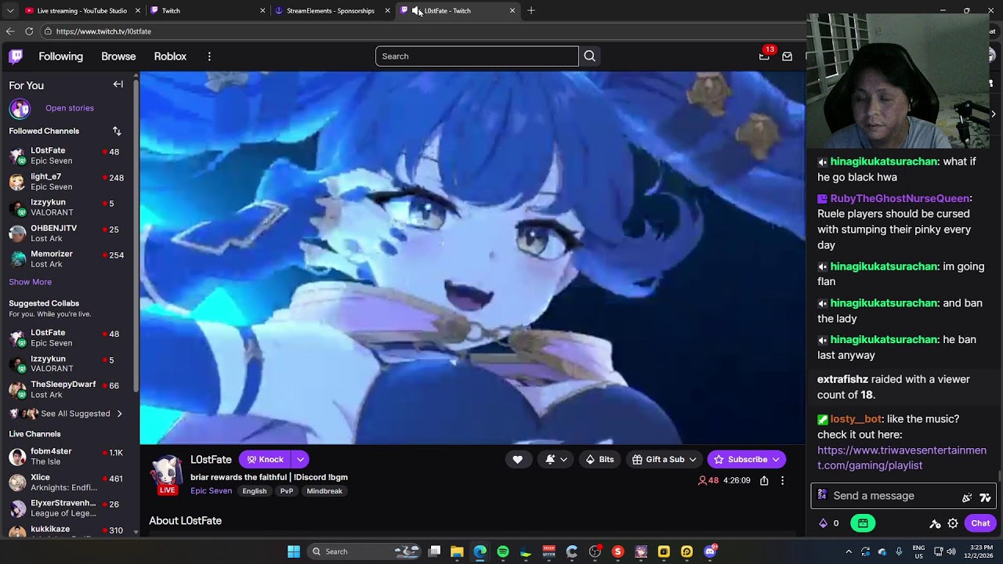Click the OBS Studio taskbar icon
Screen dimensions: 1003x564
point(595,551)
